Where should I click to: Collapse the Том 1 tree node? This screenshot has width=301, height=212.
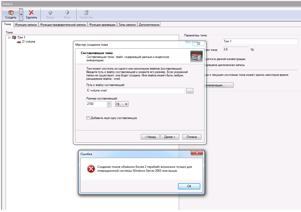coord(9,37)
